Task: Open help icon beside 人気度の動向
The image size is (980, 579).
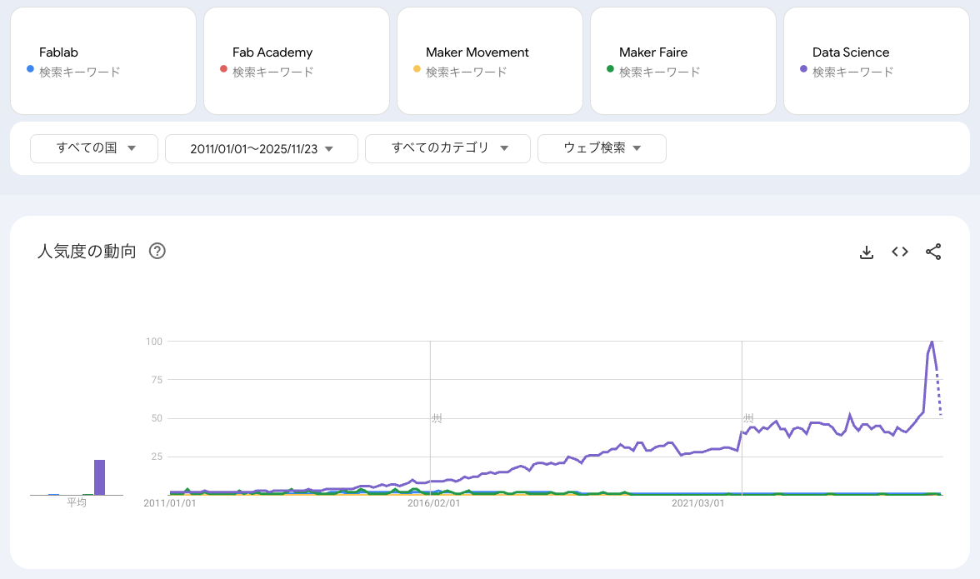Action: pos(157,252)
